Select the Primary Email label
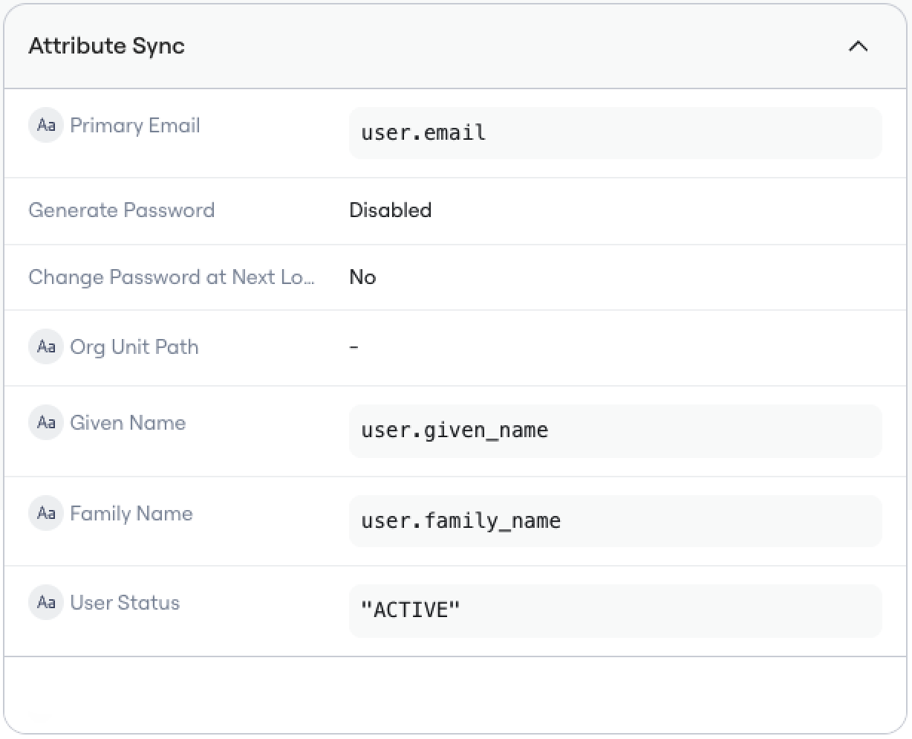912x739 pixels. (135, 125)
